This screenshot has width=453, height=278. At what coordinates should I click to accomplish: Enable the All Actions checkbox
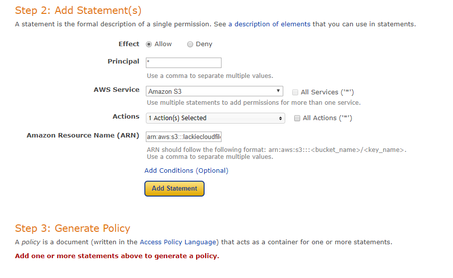click(x=297, y=118)
